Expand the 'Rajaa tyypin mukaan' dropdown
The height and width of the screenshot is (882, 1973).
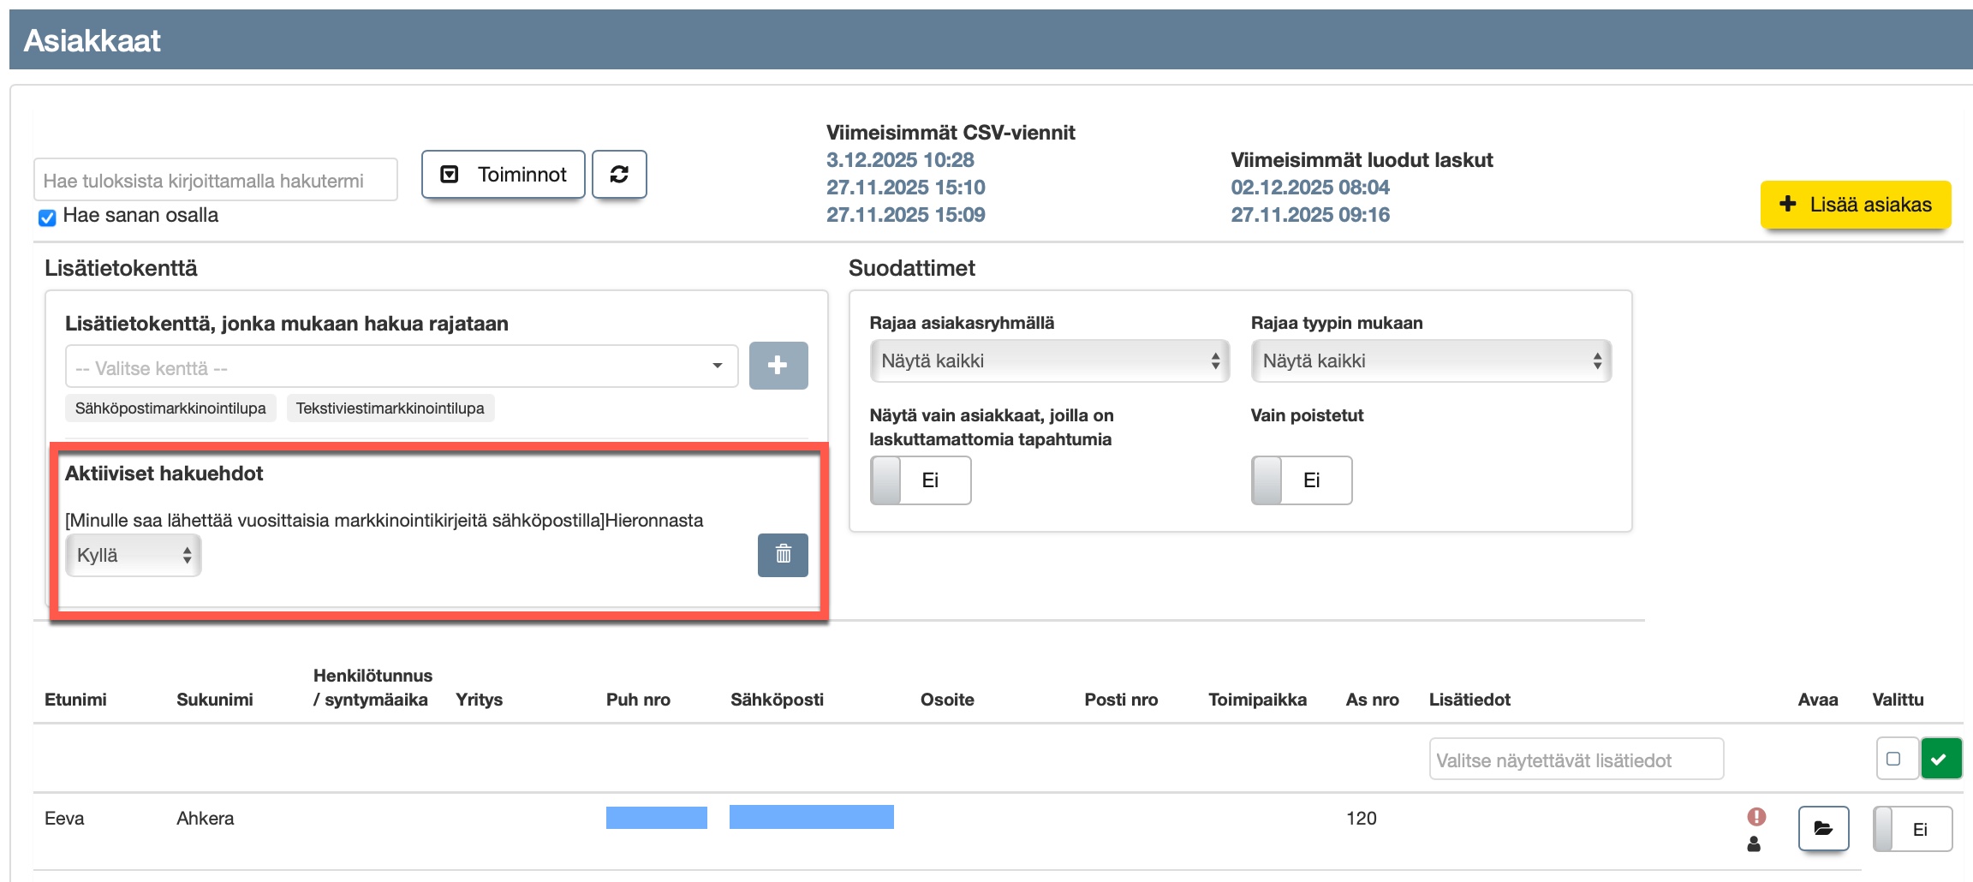(x=1430, y=361)
